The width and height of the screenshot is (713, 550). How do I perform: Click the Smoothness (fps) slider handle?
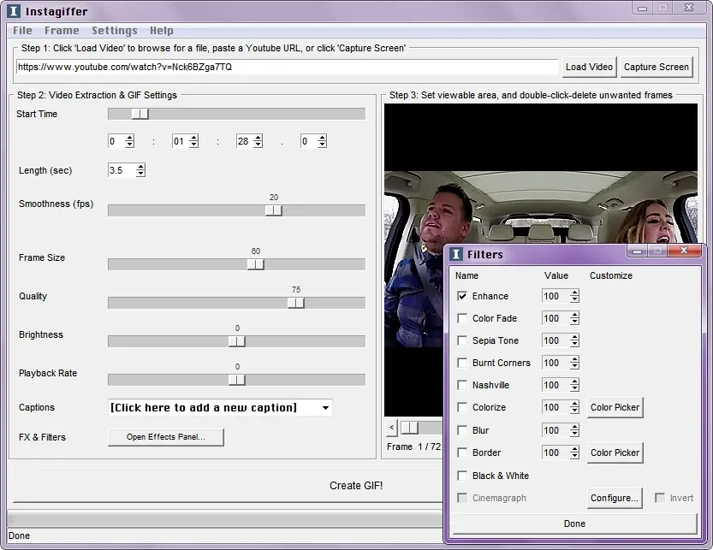(274, 210)
